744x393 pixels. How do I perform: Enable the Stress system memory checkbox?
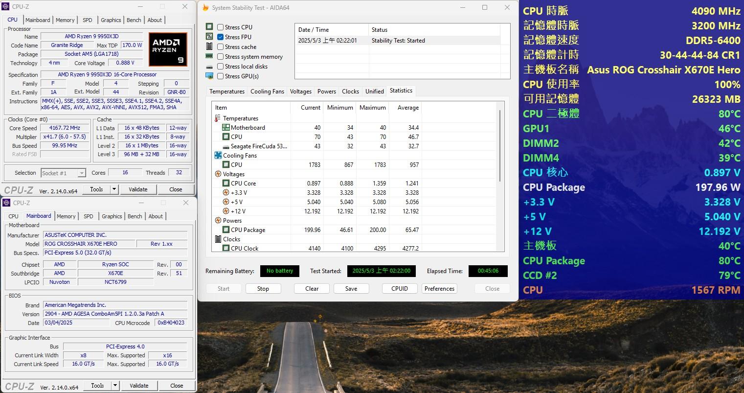[221, 57]
